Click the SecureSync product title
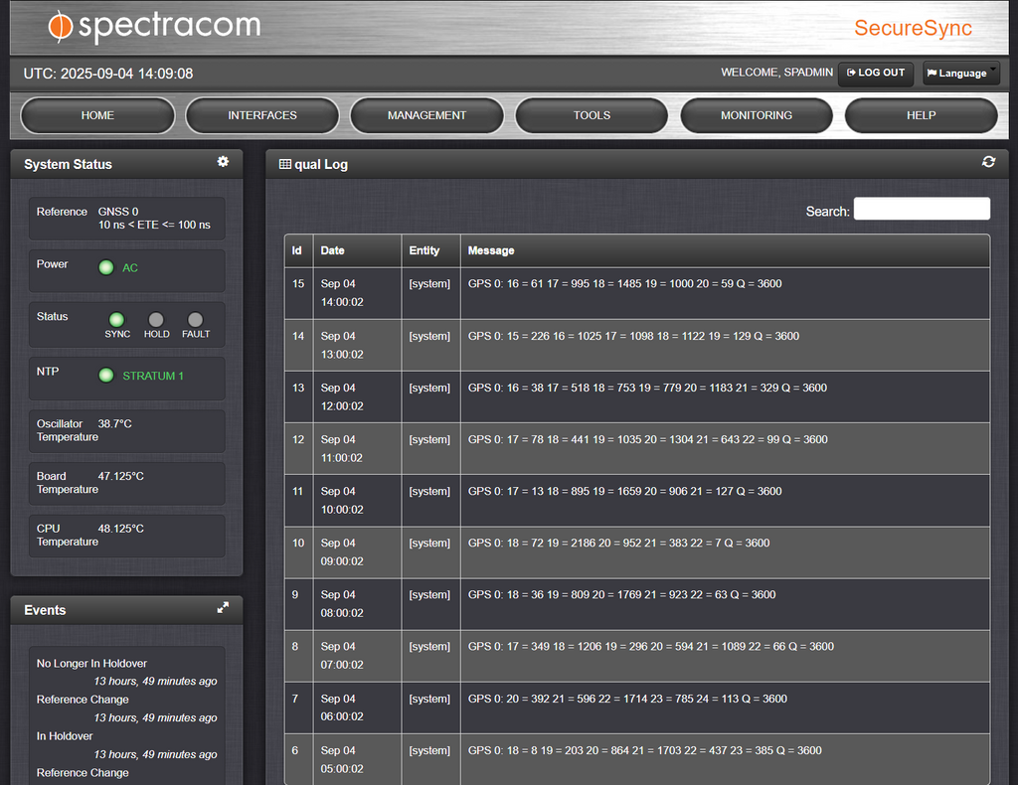Viewport: 1018px width, 785px height. [x=913, y=28]
